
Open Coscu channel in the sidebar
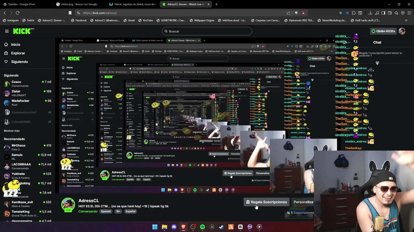point(27,84)
